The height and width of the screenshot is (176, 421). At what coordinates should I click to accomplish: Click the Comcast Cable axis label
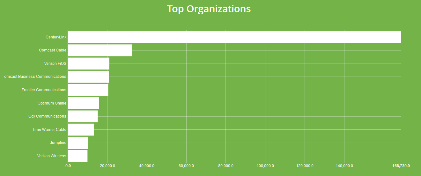(x=53, y=50)
